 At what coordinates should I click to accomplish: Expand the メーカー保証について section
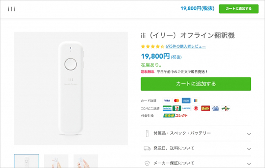point(196,162)
